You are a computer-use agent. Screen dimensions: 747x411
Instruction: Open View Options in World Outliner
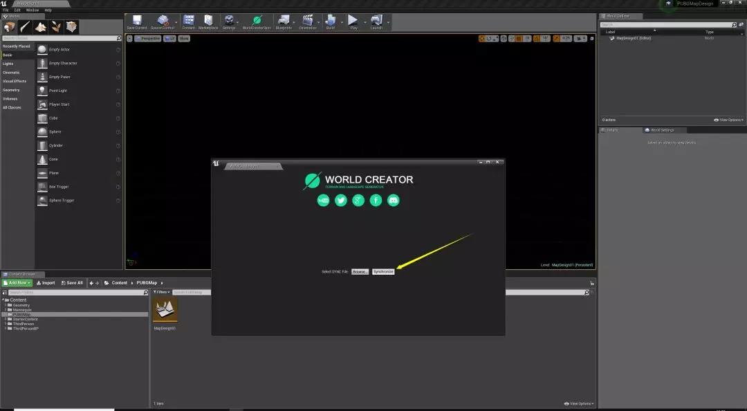click(x=728, y=120)
